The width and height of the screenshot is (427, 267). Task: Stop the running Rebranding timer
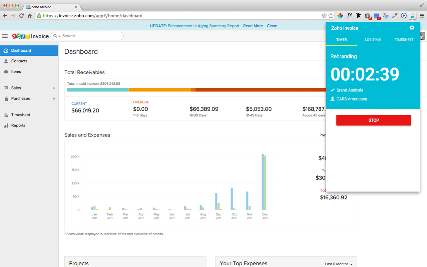373,120
